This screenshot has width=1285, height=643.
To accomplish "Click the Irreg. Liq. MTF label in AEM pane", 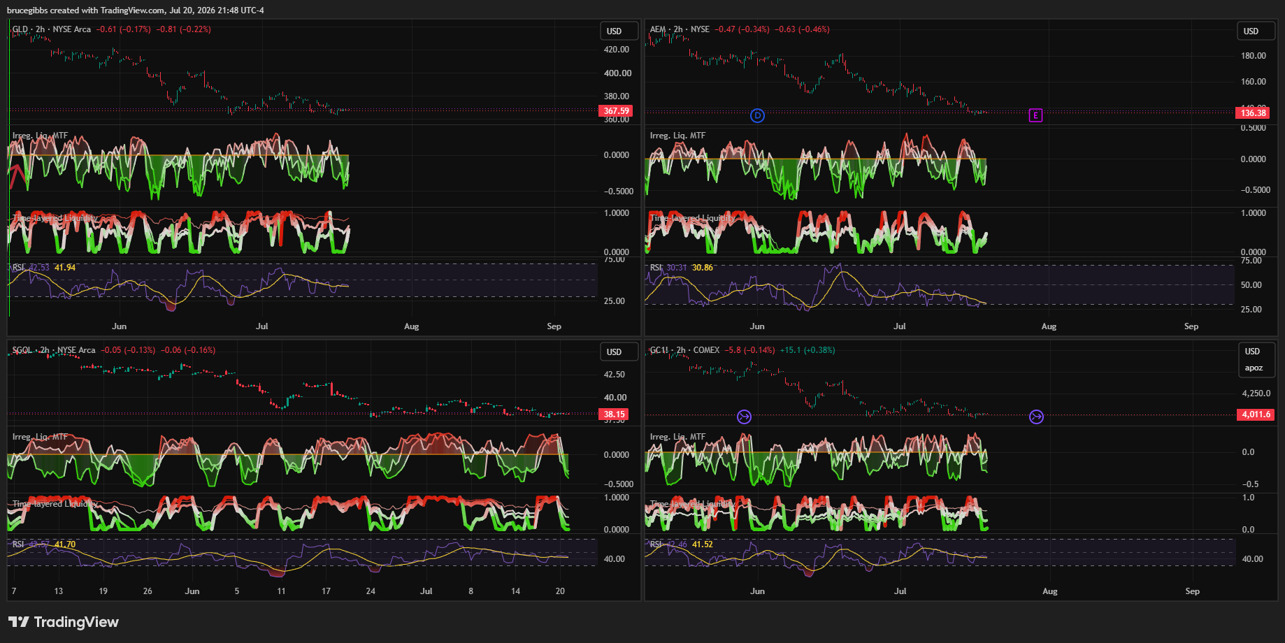I will click(x=677, y=136).
